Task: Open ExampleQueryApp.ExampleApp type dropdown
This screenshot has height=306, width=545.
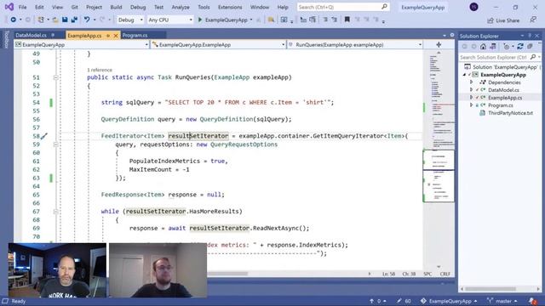Action: 218,45
